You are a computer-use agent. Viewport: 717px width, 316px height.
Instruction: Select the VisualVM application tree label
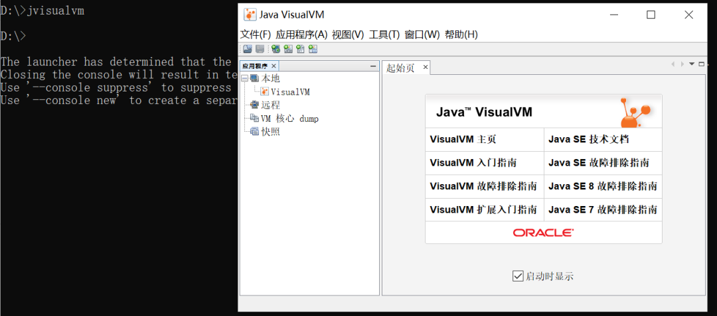pos(290,92)
